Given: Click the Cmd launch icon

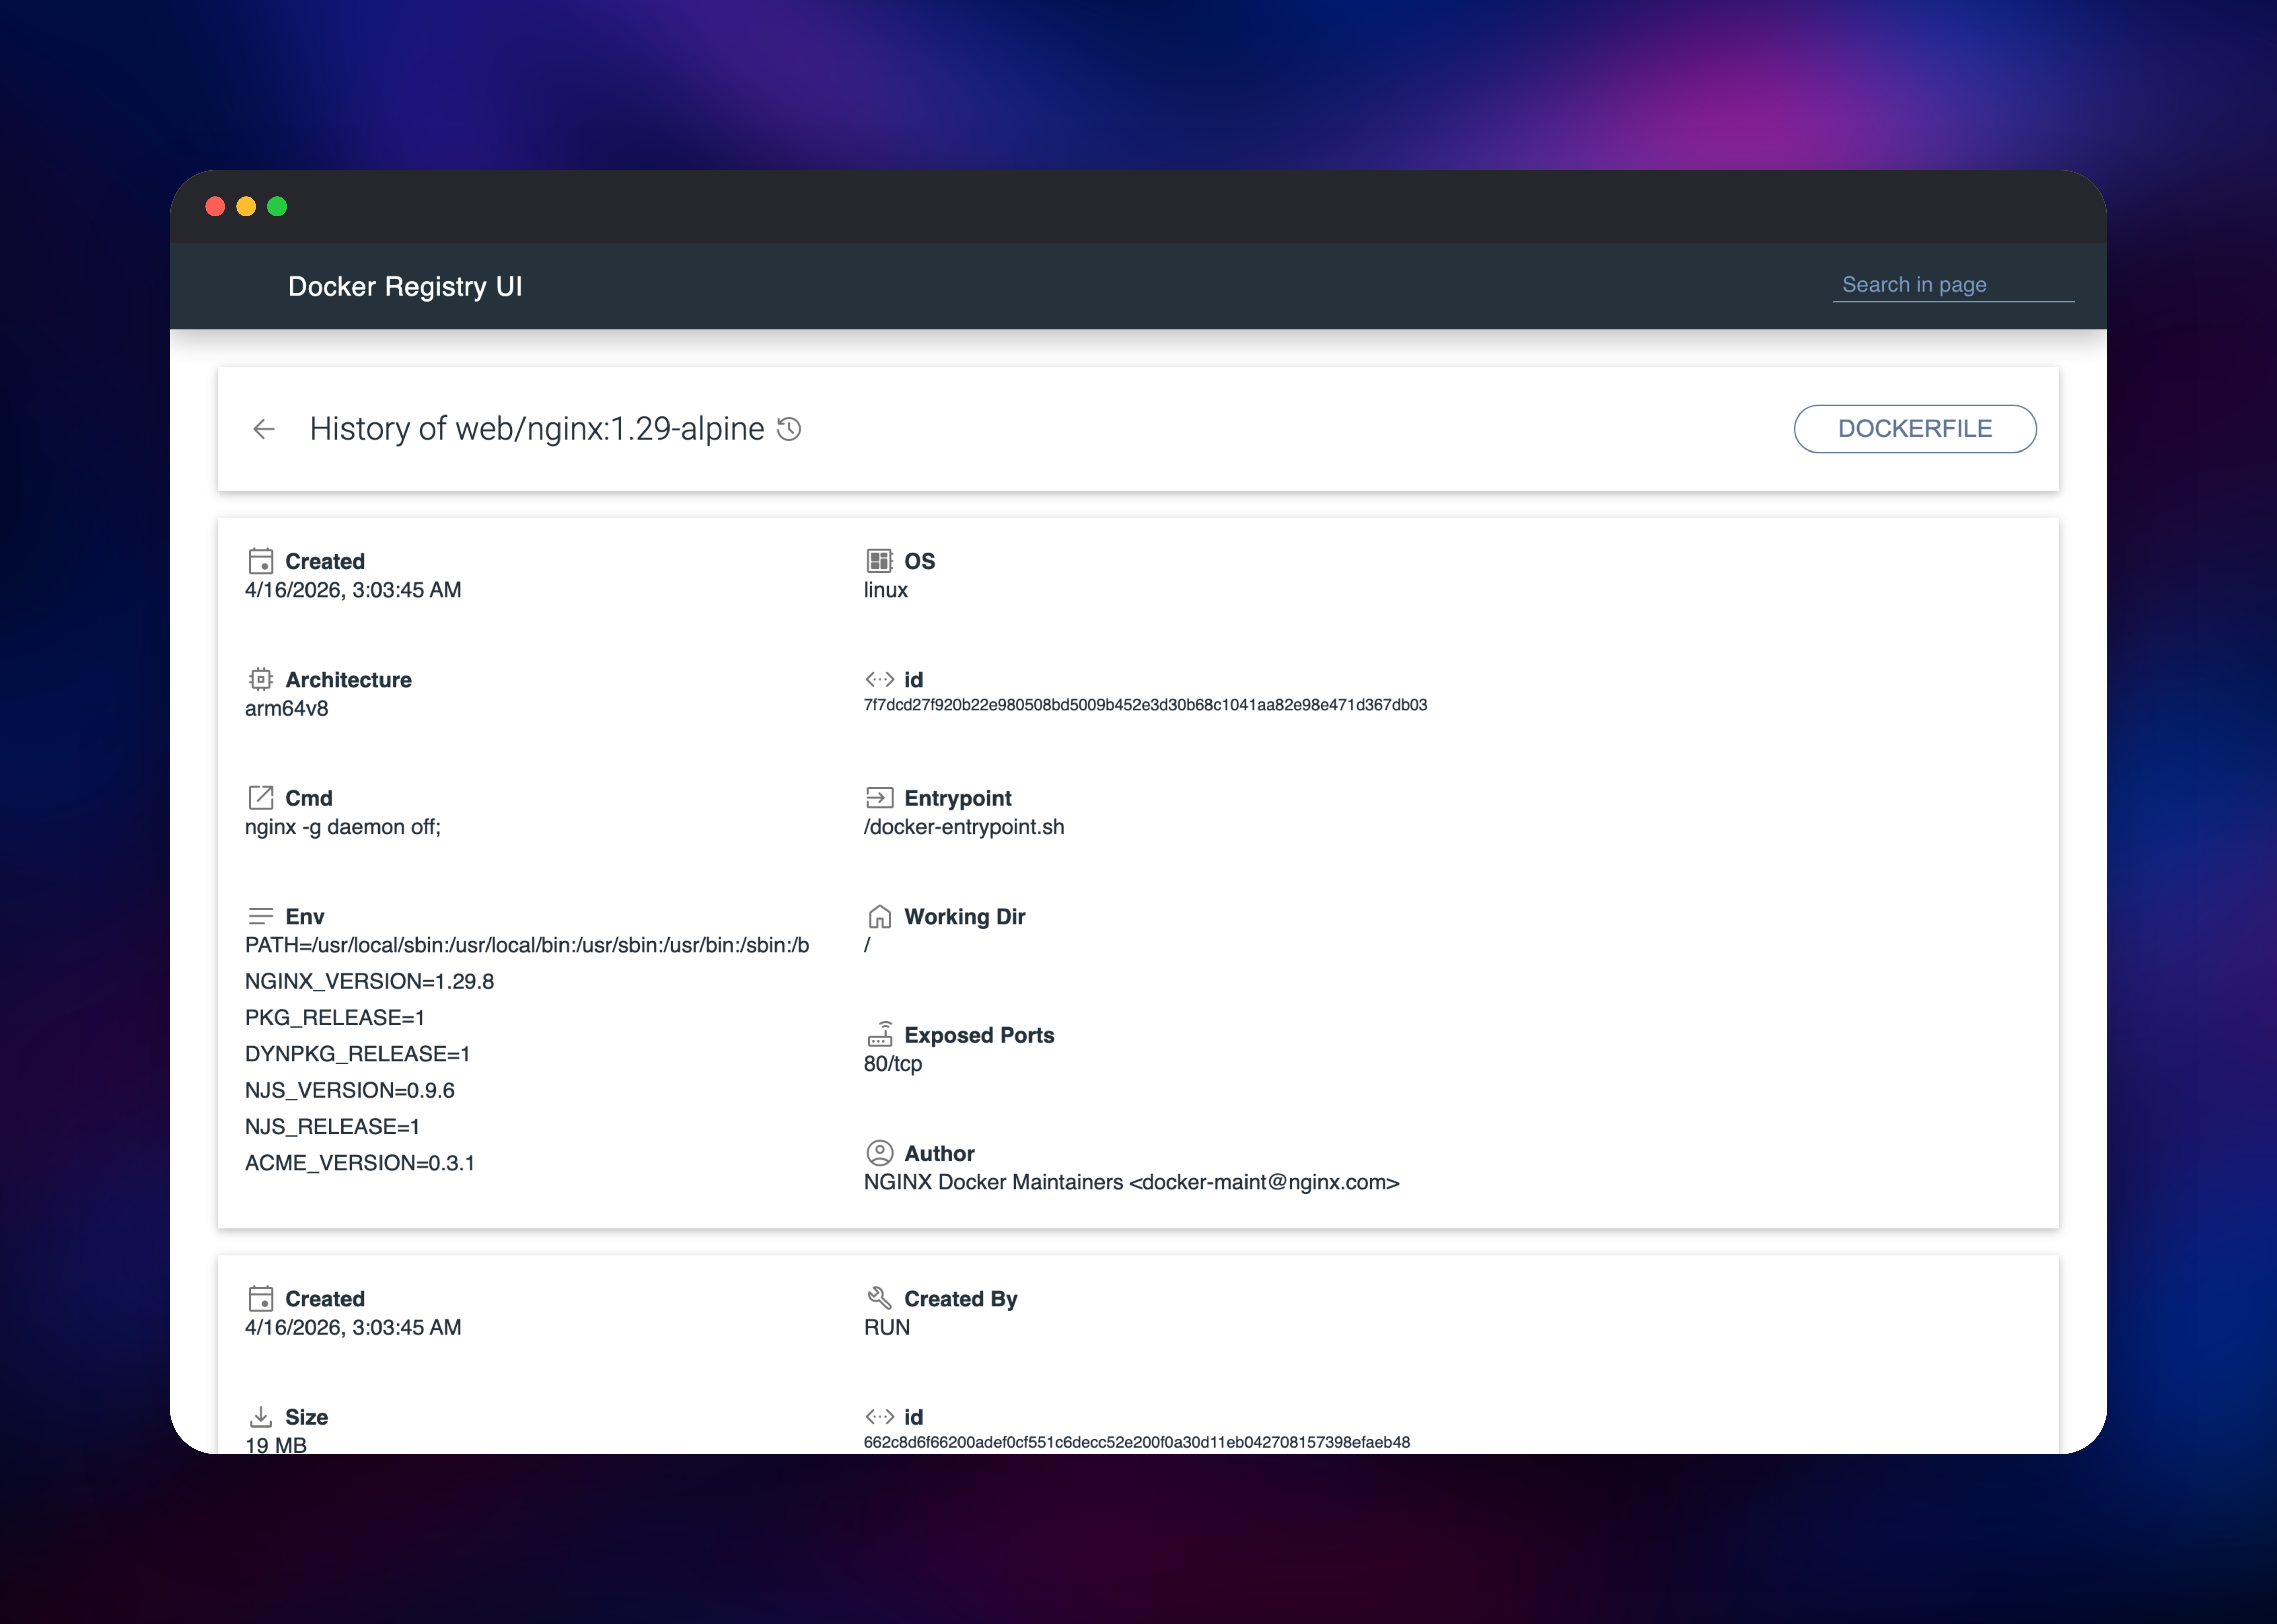Looking at the screenshot, I should point(261,798).
